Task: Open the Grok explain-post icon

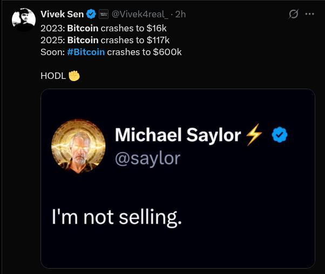Action: (x=294, y=14)
